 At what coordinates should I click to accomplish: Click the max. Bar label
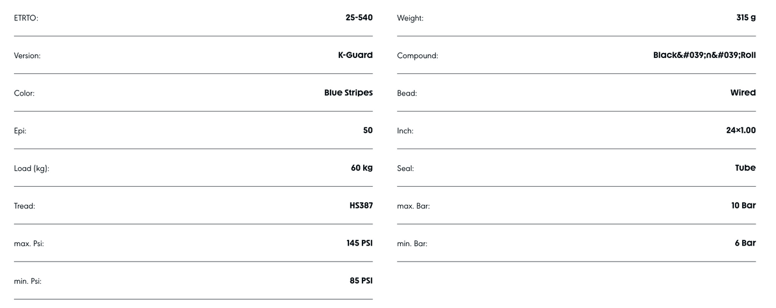tap(413, 207)
